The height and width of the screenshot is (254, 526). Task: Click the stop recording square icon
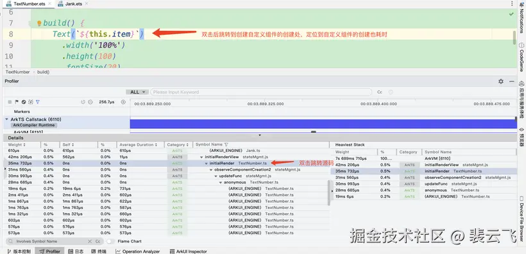(x=10, y=102)
